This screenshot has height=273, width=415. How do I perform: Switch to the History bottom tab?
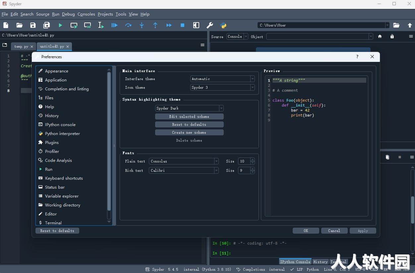[320, 262]
